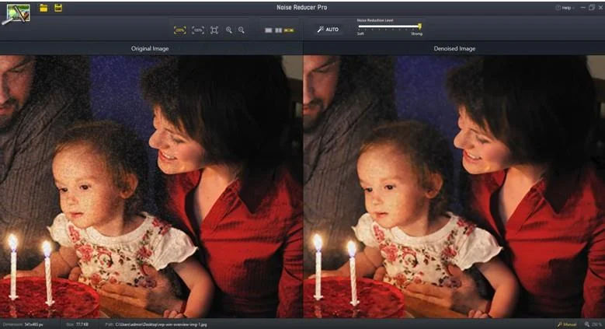
Task: Click the AUTO noise reduction button
Action: click(x=328, y=30)
